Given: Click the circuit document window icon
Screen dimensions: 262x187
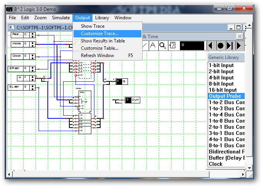Looking at the screenshot, I should click(12, 27).
